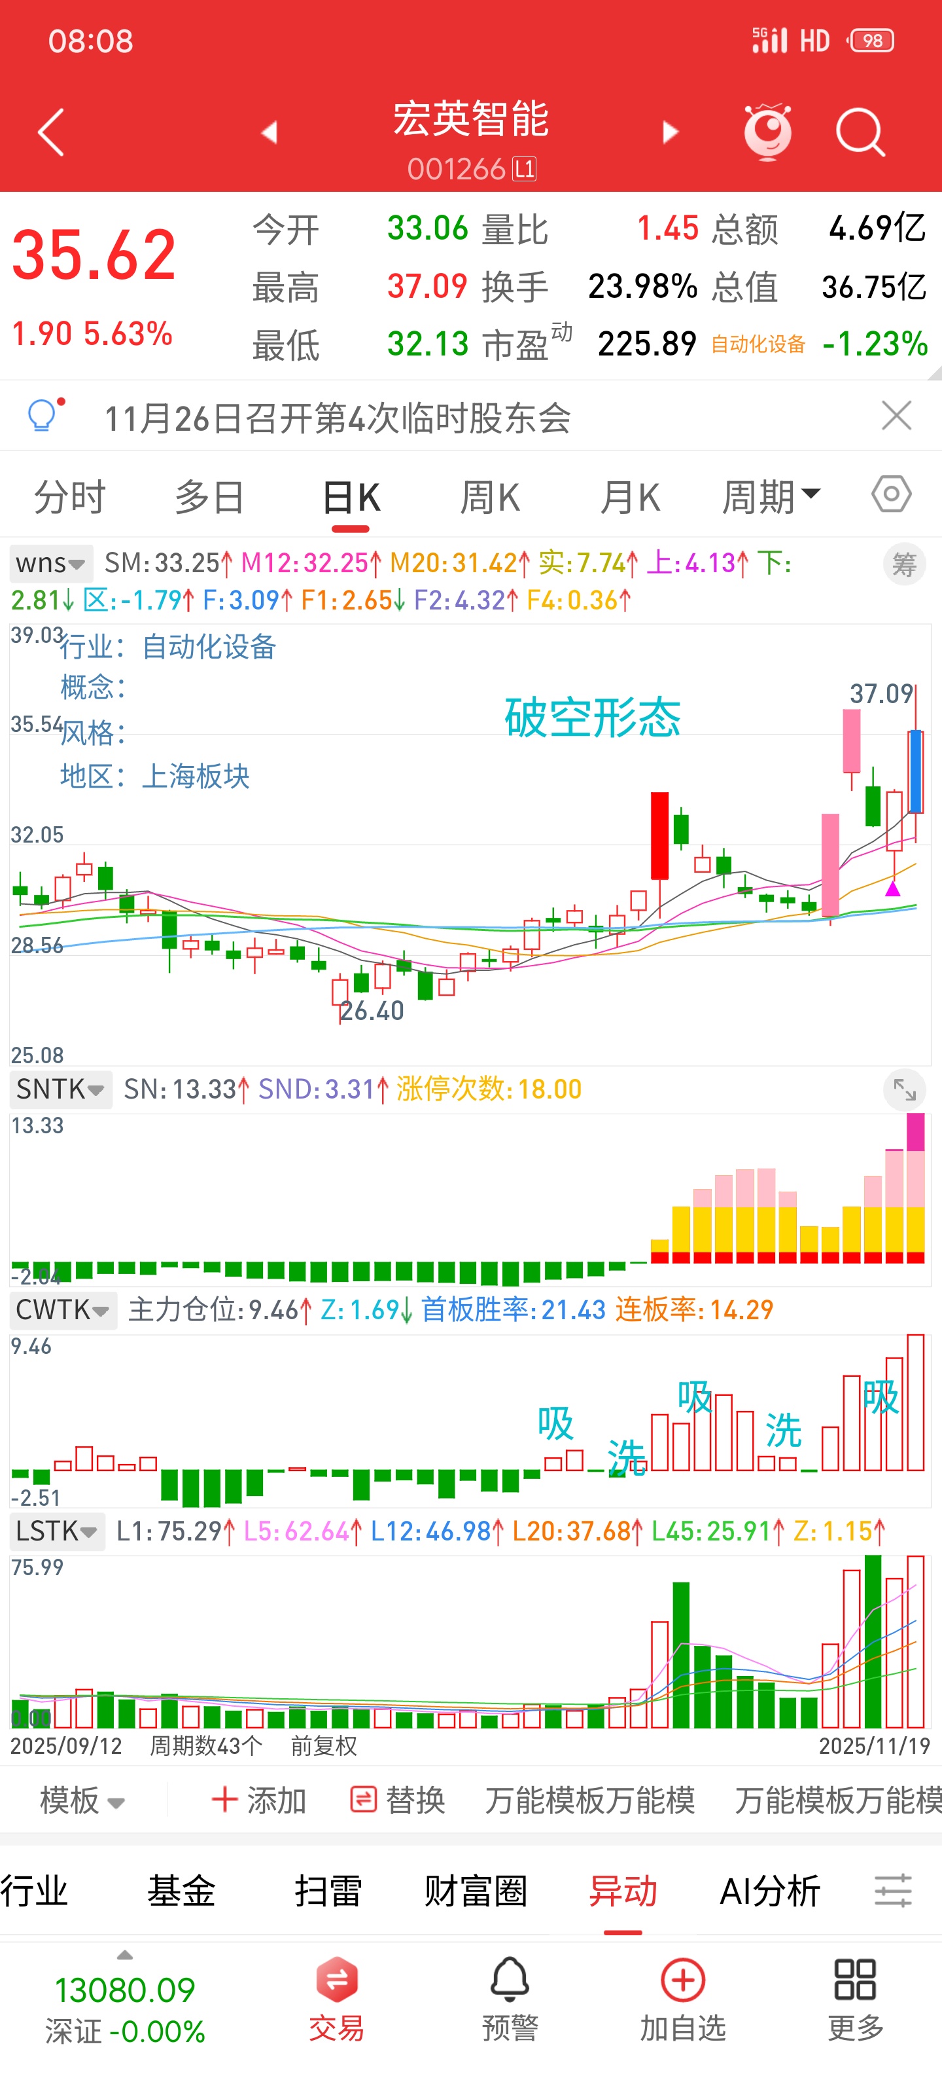Tap the 筹 chip distribution button

[x=904, y=564]
